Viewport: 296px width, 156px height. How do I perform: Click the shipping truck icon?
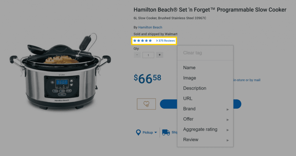[x=166, y=132]
